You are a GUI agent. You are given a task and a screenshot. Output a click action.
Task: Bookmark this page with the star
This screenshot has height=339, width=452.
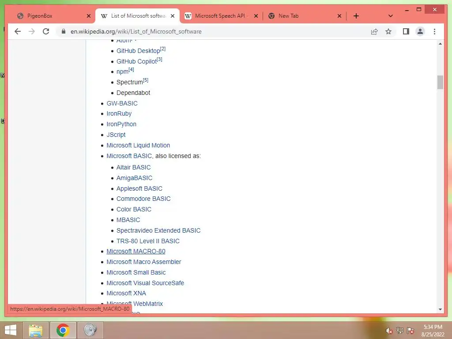coord(388,31)
